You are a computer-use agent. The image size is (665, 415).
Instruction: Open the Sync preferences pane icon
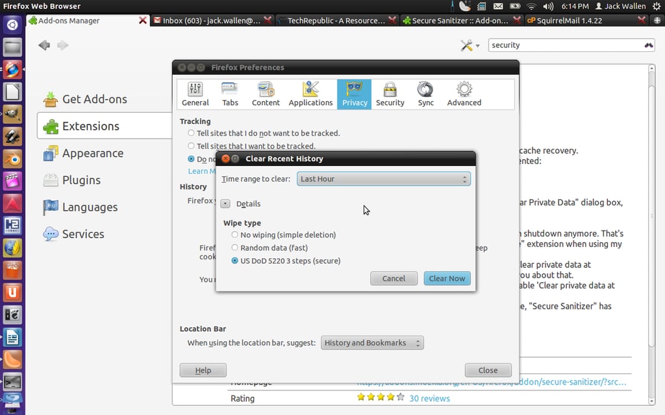425,94
